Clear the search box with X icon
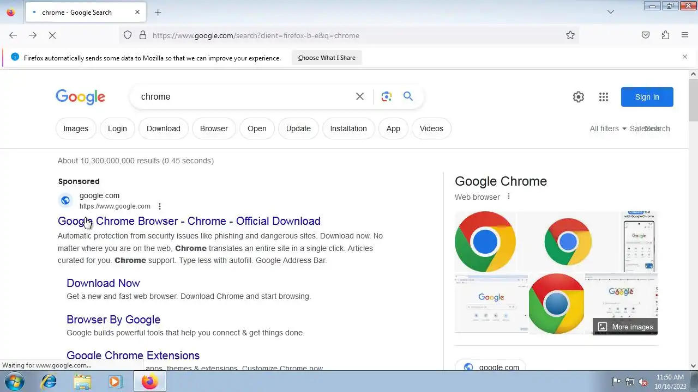This screenshot has width=698, height=392. [360, 96]
